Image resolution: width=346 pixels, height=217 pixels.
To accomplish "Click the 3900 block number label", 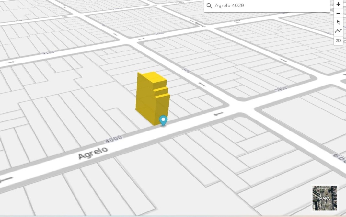I will (281, 89).
